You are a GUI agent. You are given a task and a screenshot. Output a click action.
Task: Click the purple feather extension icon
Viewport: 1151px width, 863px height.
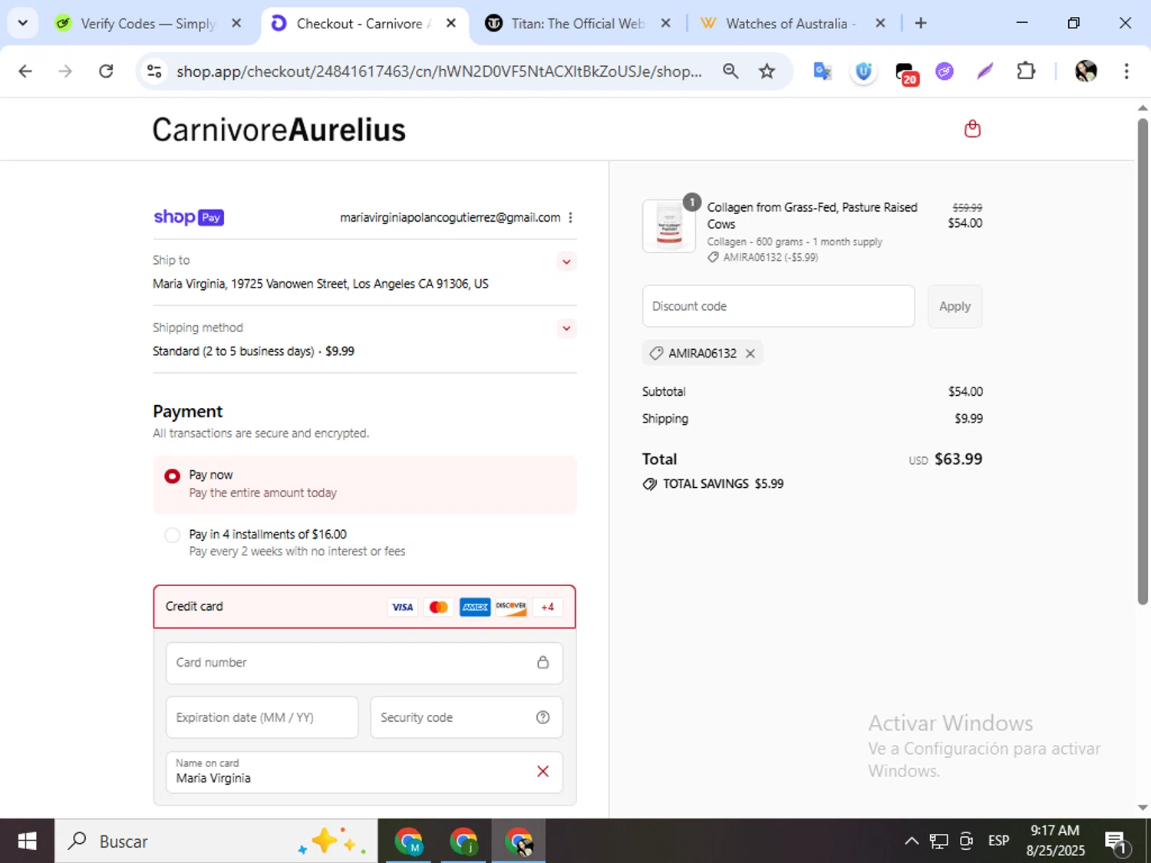pos(985,71)
